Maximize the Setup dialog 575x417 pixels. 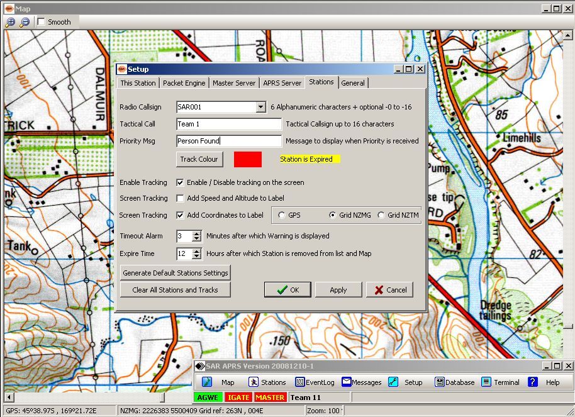(408, 69)
